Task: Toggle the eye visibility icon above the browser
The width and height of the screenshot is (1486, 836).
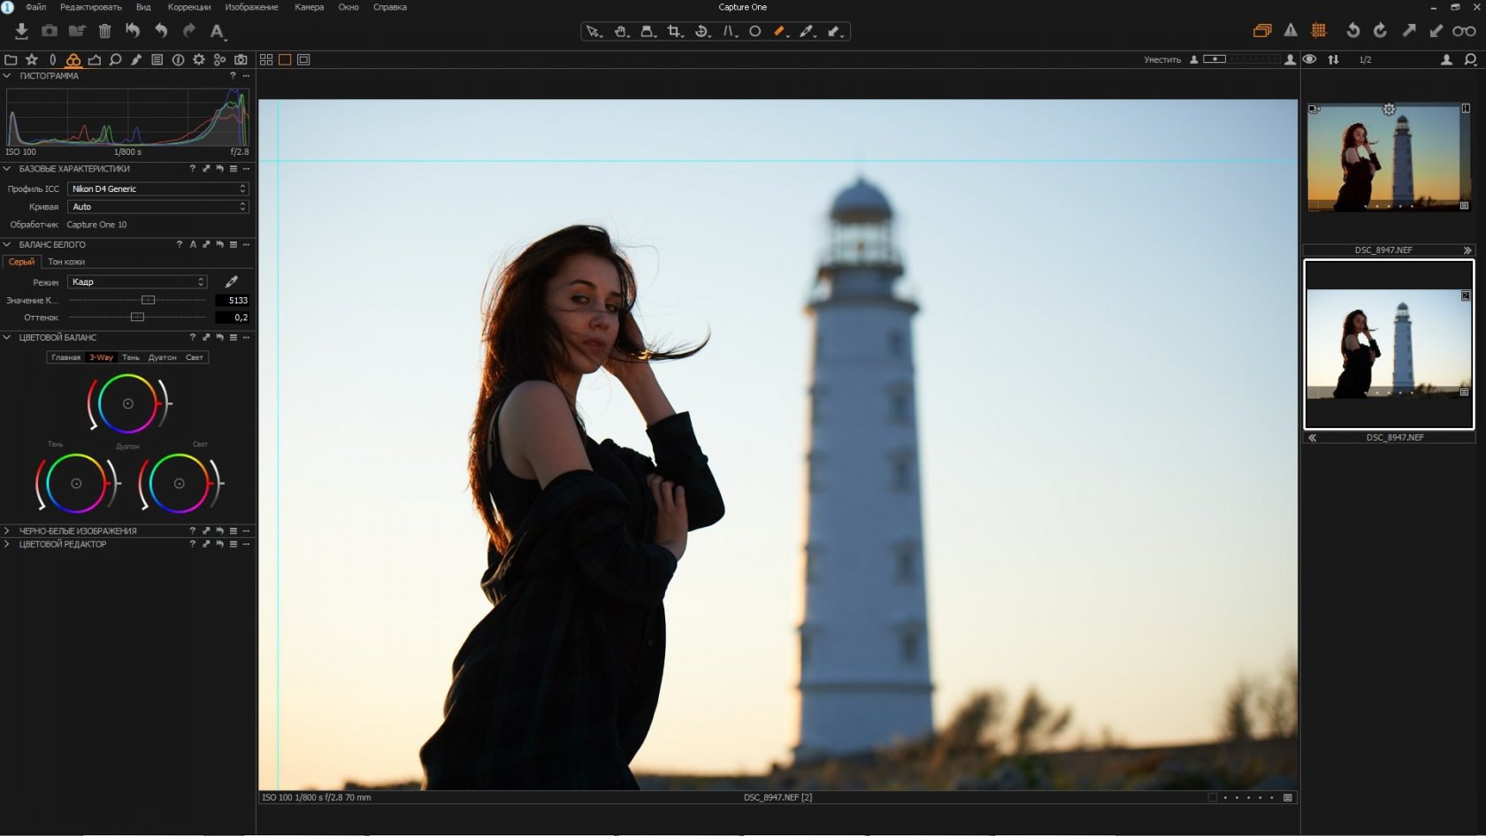Action: (x=1309, y=59)
